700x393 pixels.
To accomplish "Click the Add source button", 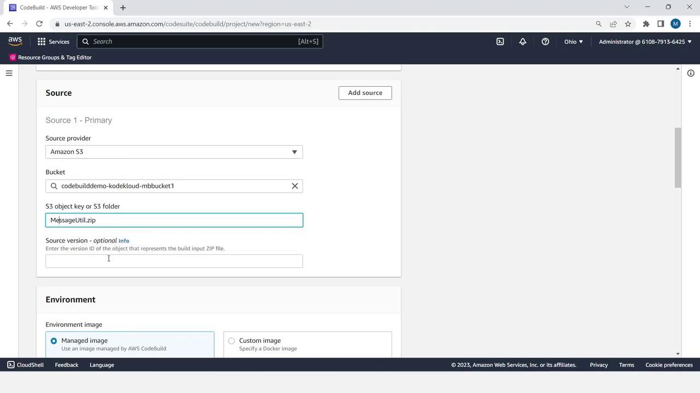I will tap(365, 93).
